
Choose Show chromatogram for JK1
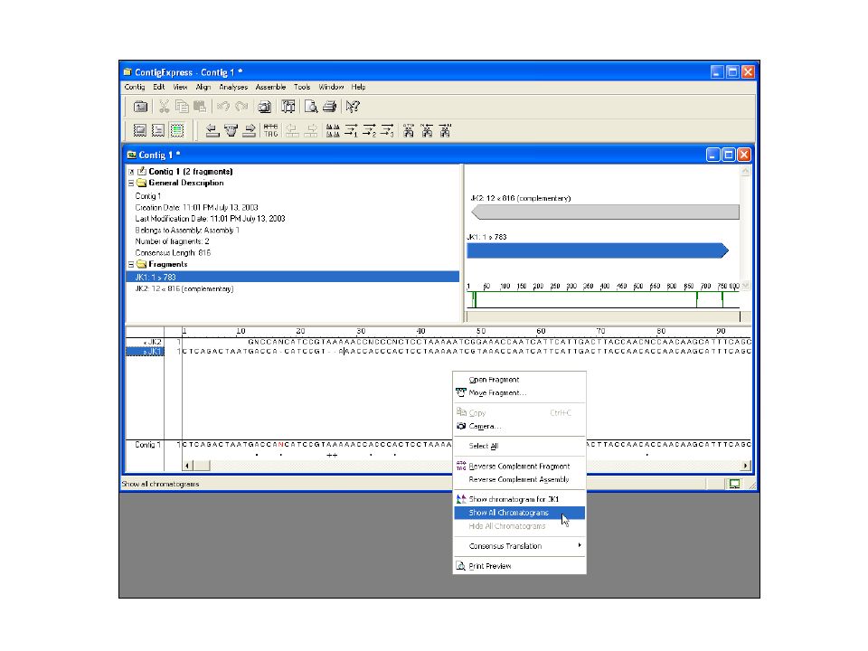pyautogui.click(x=519, y=499)
